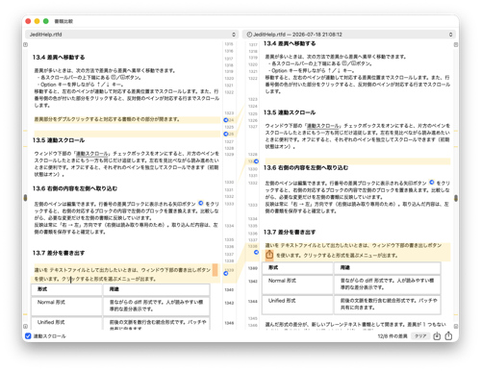Click the Normal 形式 cell in left table
Screen dimensions: 481x371
click(x=66, y=306)
